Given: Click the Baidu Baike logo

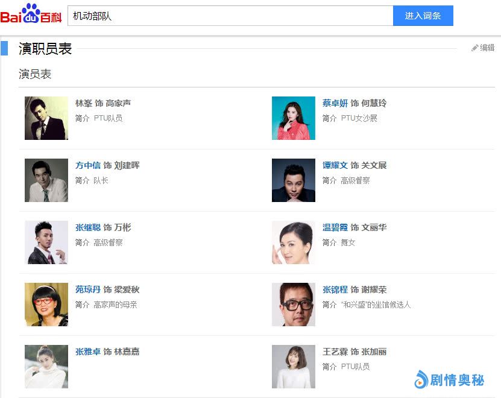Looking at the screenshot, I should click(31, 14).
